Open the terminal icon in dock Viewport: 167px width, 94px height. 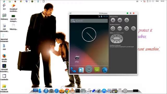(77, 91)
